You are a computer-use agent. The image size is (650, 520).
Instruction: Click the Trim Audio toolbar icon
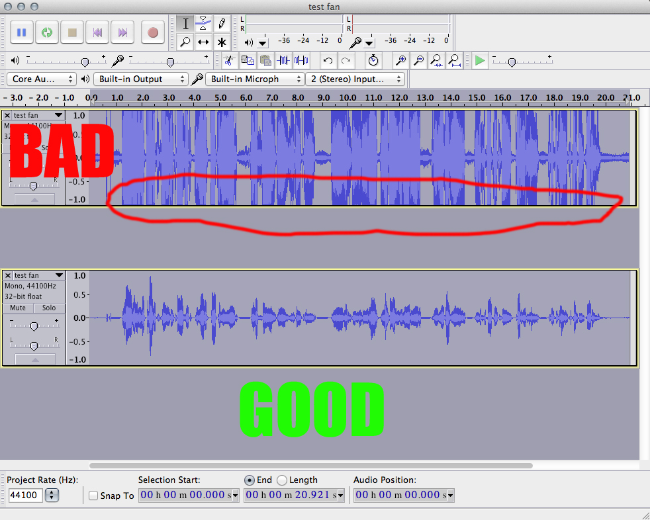point(285,60)
